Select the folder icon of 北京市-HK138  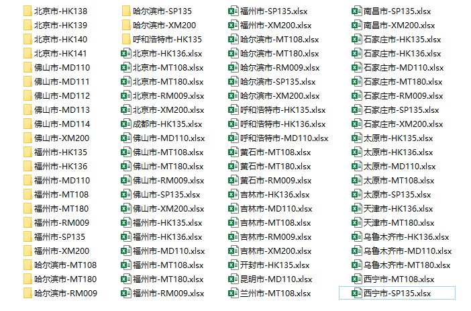pyautogui.click(x=28, y=11)
